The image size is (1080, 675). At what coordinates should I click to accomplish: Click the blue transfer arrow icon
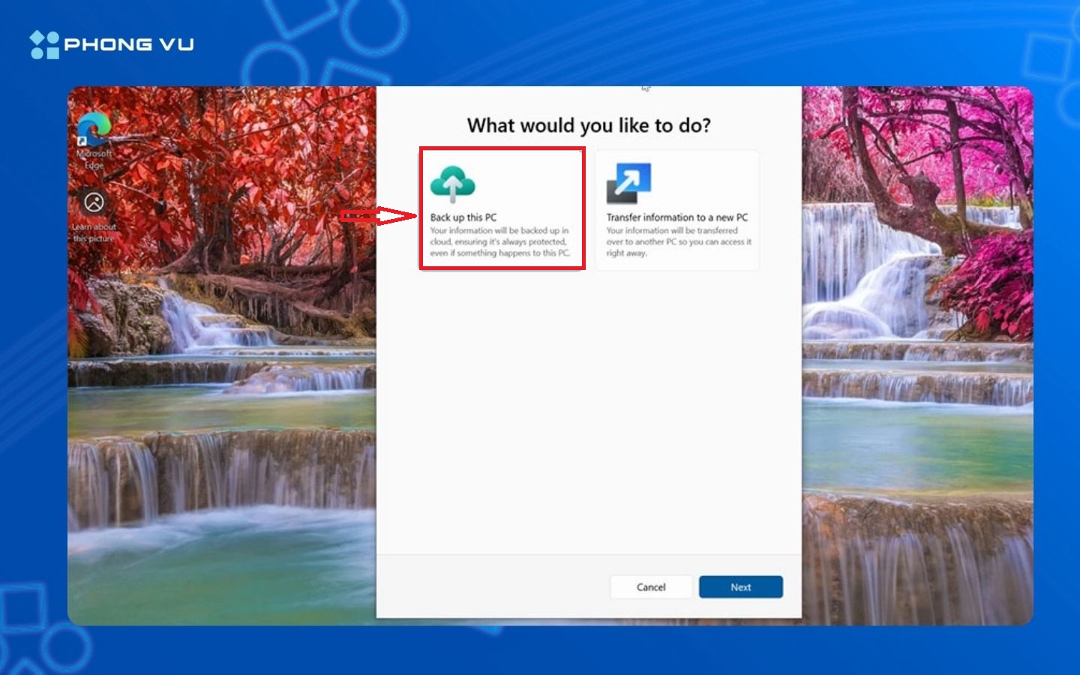(x=628, y=183)
